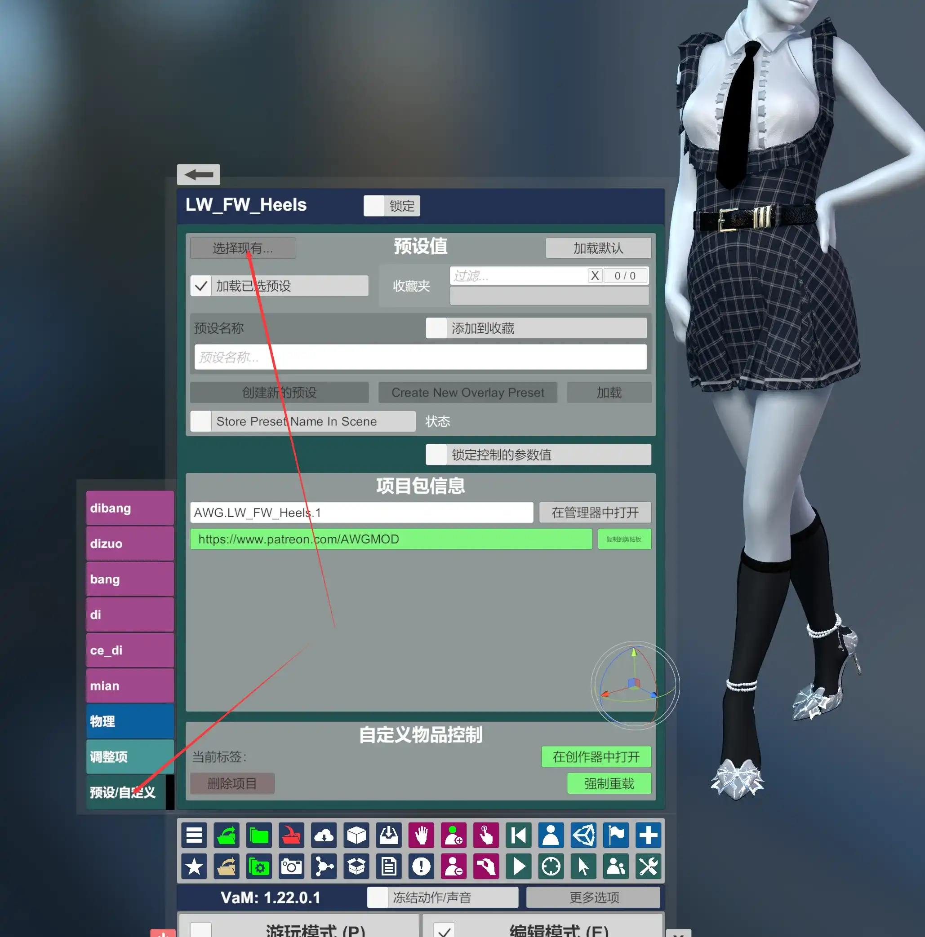Image resolution: width=925 pixels, height=937 pixels.
Task: Toggle the 锁定 lock checkbox
Action: pyautogui.click(x=374, y=206)
